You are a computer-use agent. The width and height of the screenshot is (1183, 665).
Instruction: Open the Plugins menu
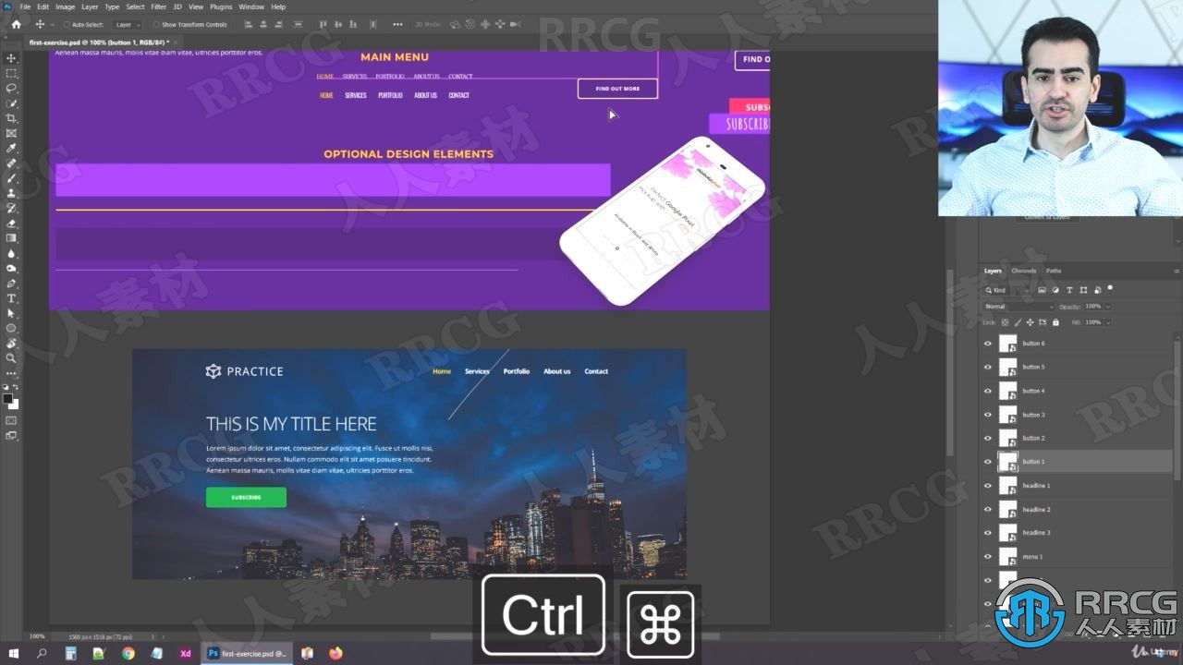pyautogui.click(x=221, y=6)
